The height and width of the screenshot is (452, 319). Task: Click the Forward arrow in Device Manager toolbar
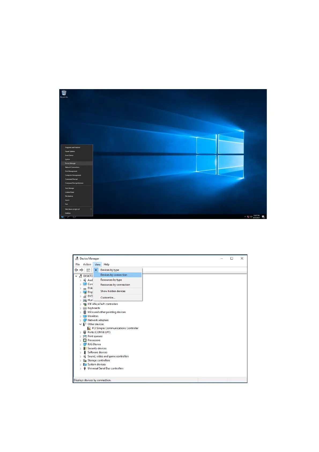click(x=81, y=270)
